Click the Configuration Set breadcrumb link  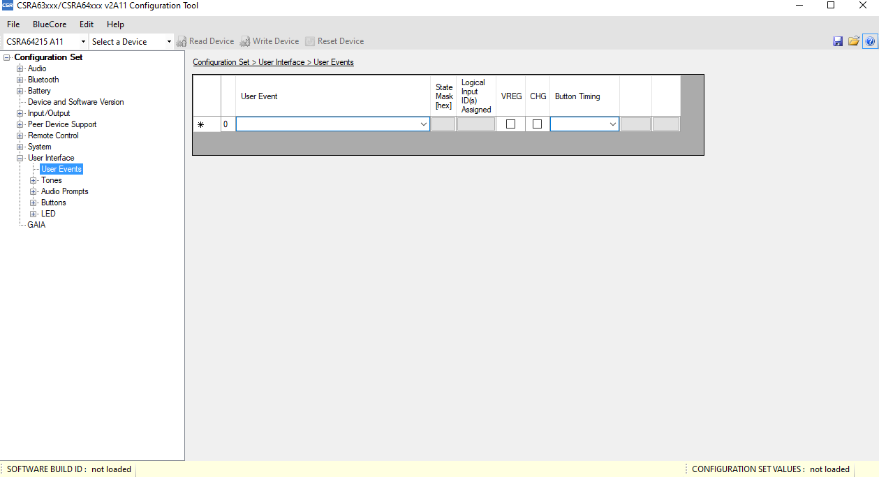(x=221, y=62)
